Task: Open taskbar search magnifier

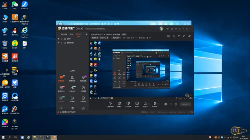Action: click(9, 137)
